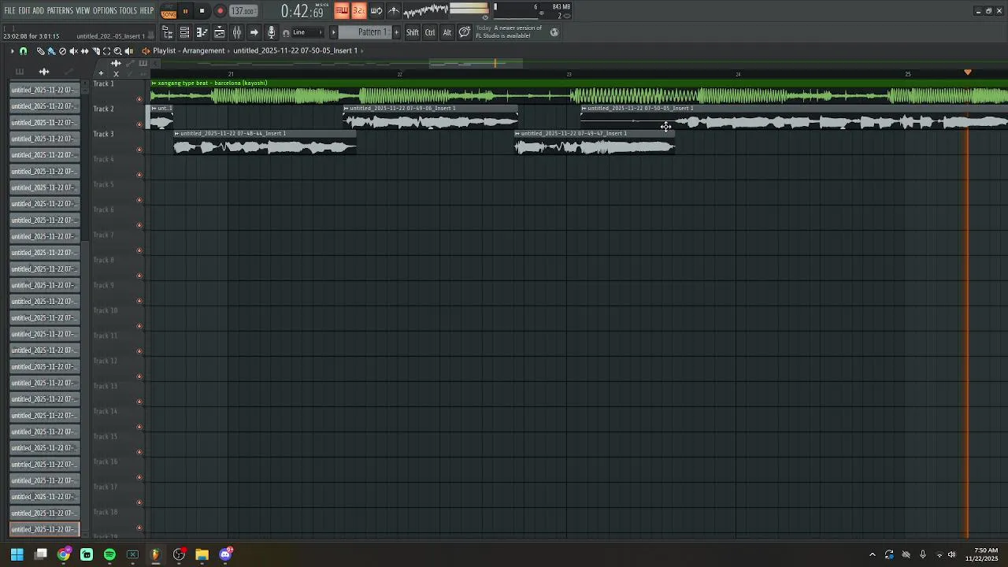The width and height of the screenshot is (1008, 567).
Task: Open the FILE menu
Action: click(x=9, y=11)
